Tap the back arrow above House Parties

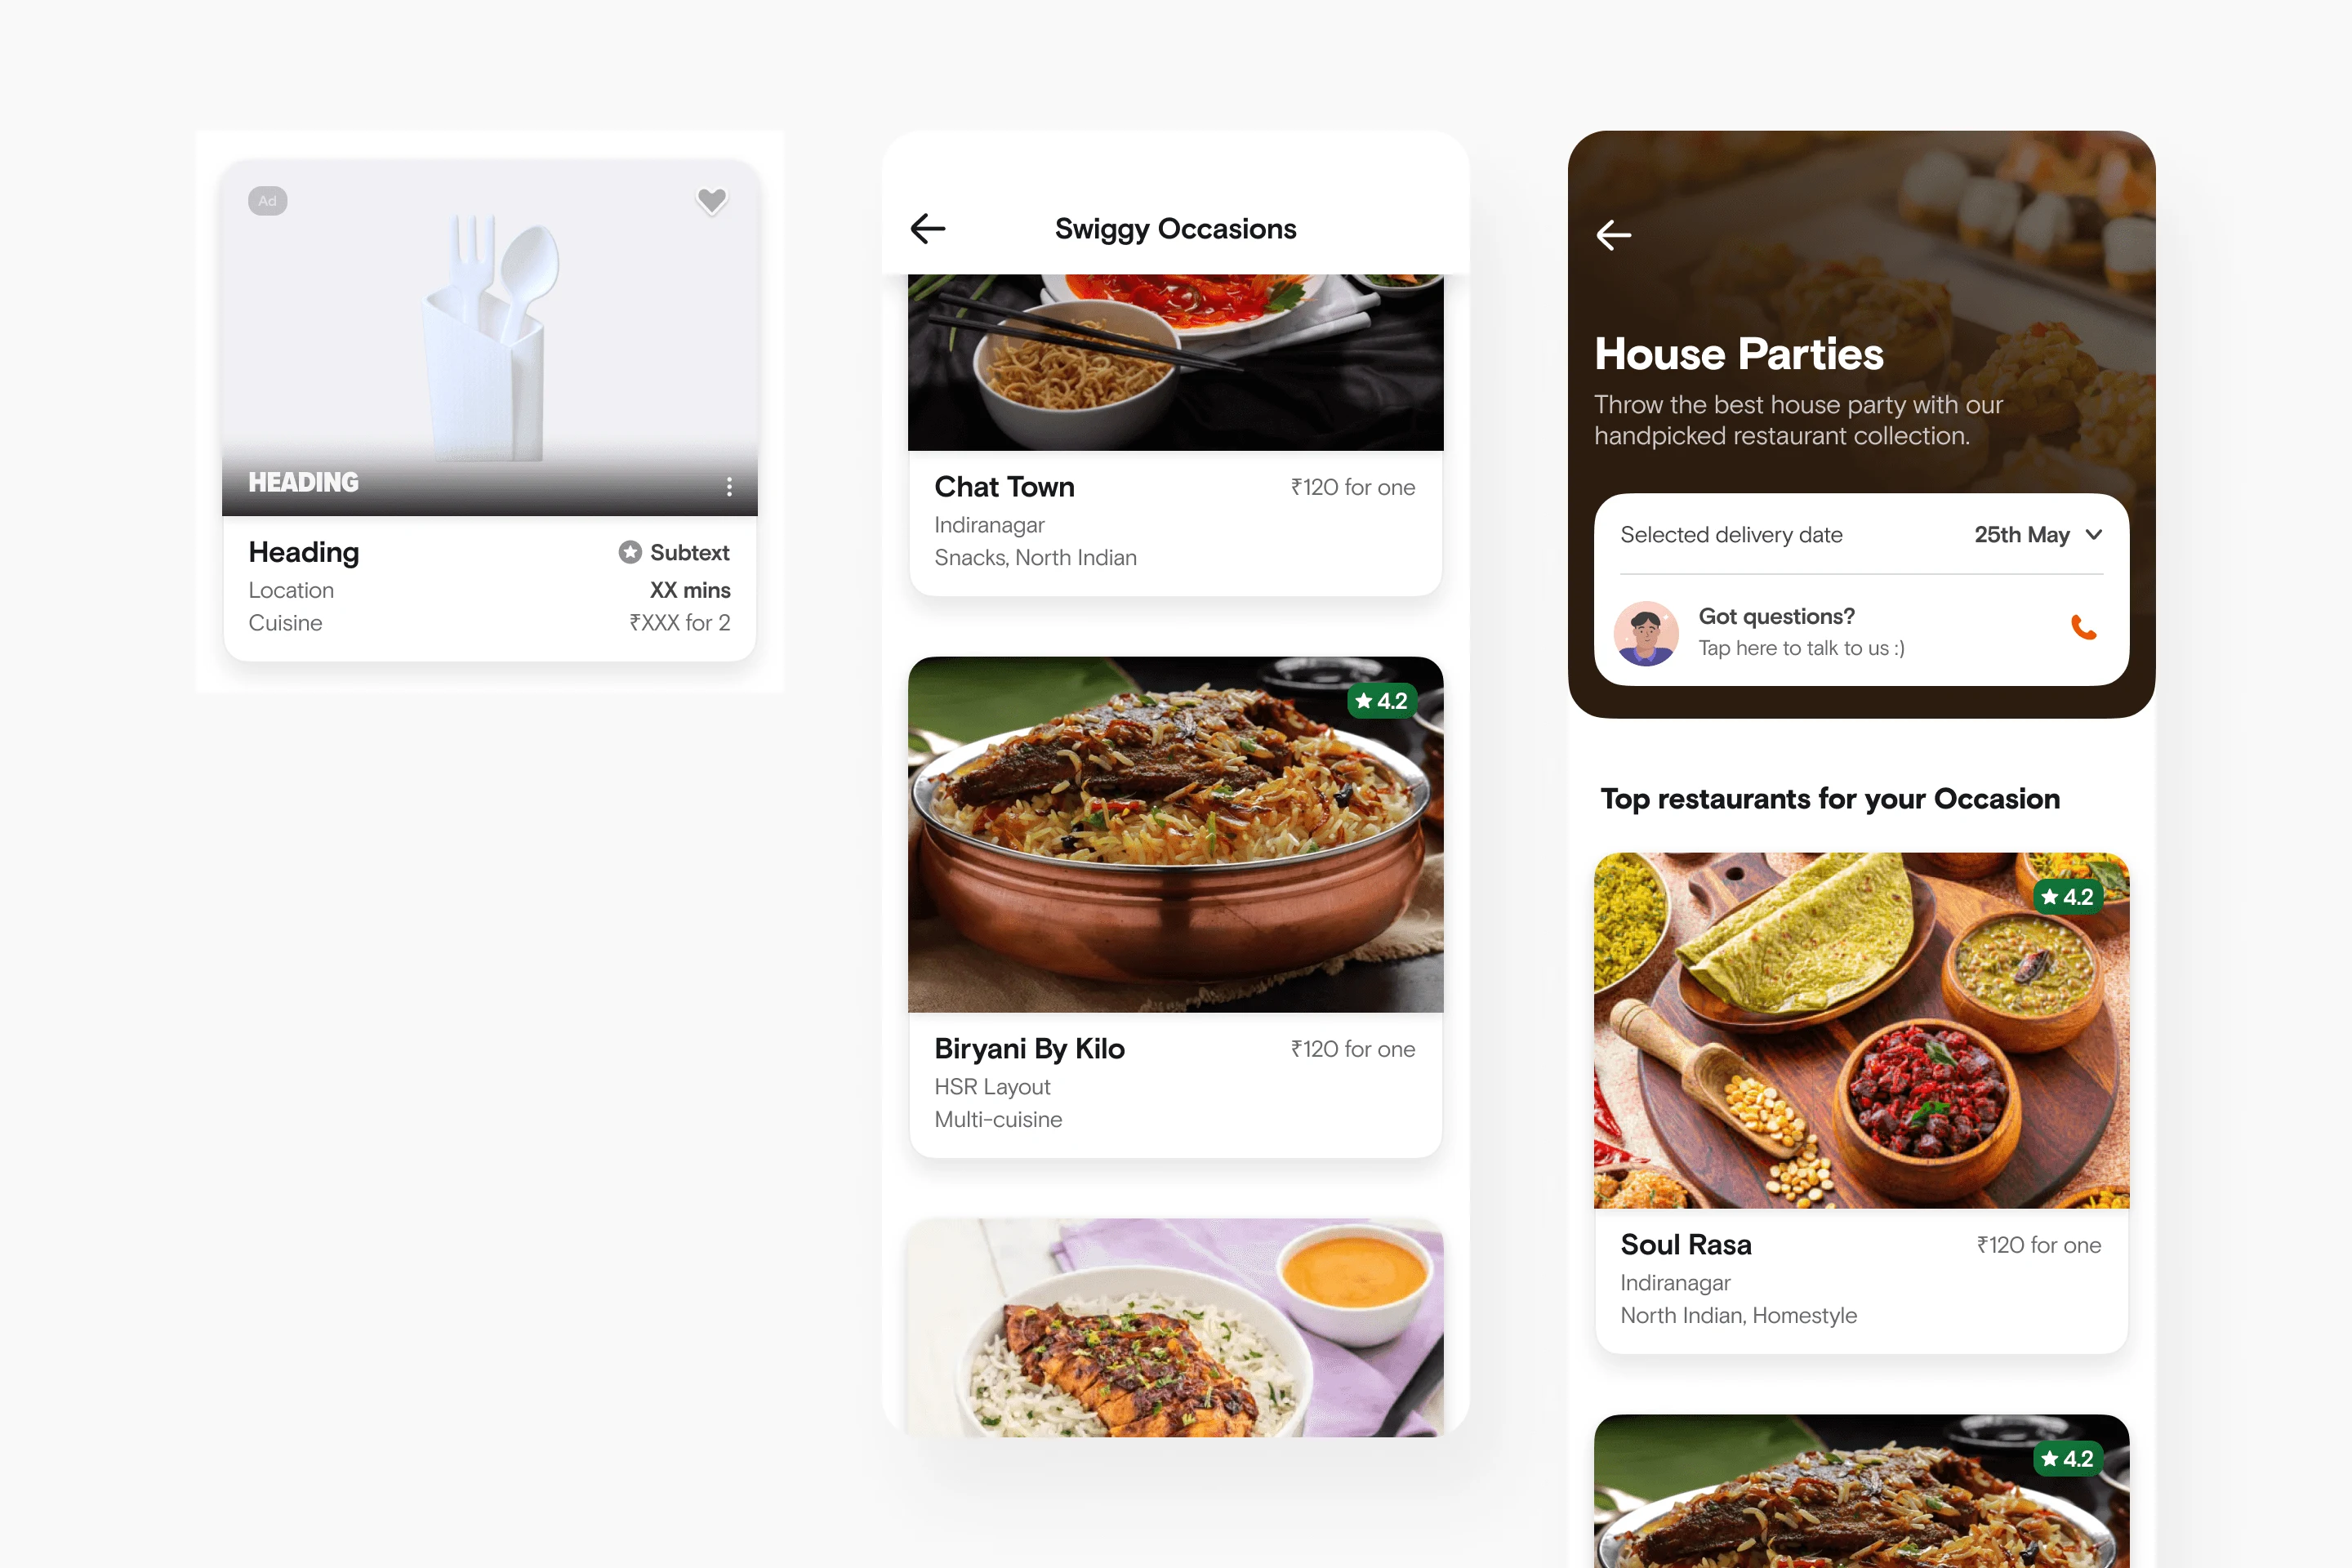1613,235
